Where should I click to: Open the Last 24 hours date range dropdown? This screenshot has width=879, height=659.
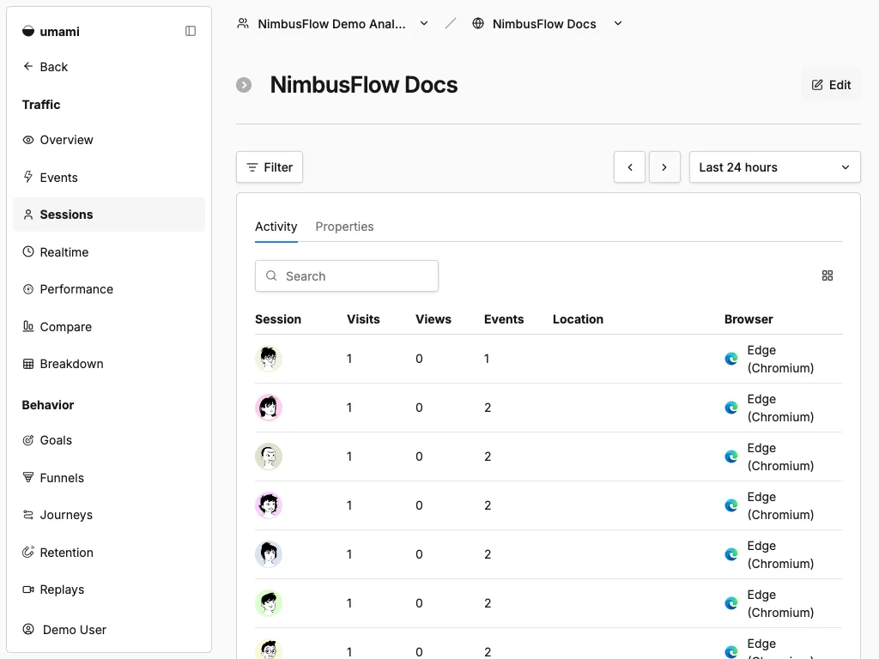point(775,167)
